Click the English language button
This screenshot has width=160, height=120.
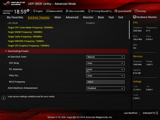coord(38,11)
